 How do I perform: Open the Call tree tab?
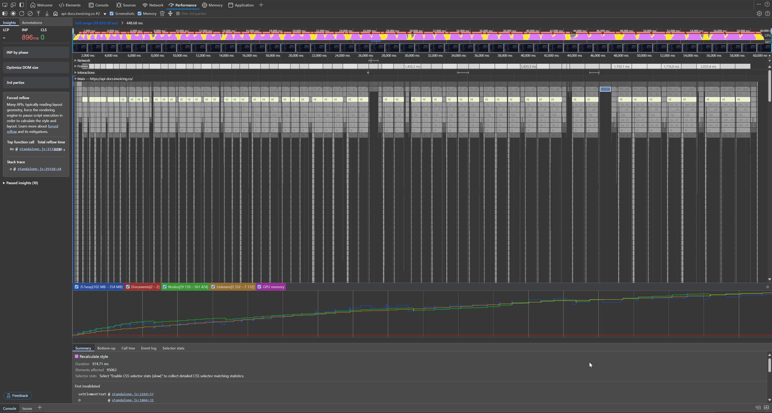tap(128, 348)
